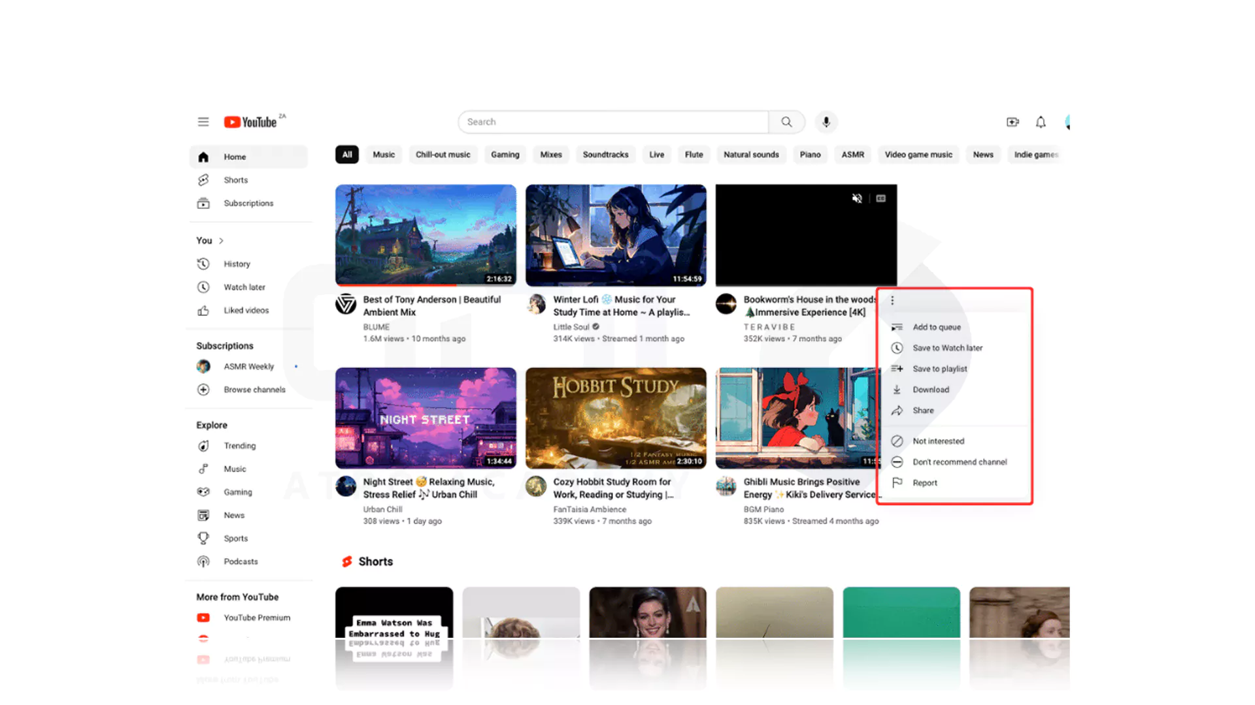Open Little Soul channel avatar

[537, 304]
